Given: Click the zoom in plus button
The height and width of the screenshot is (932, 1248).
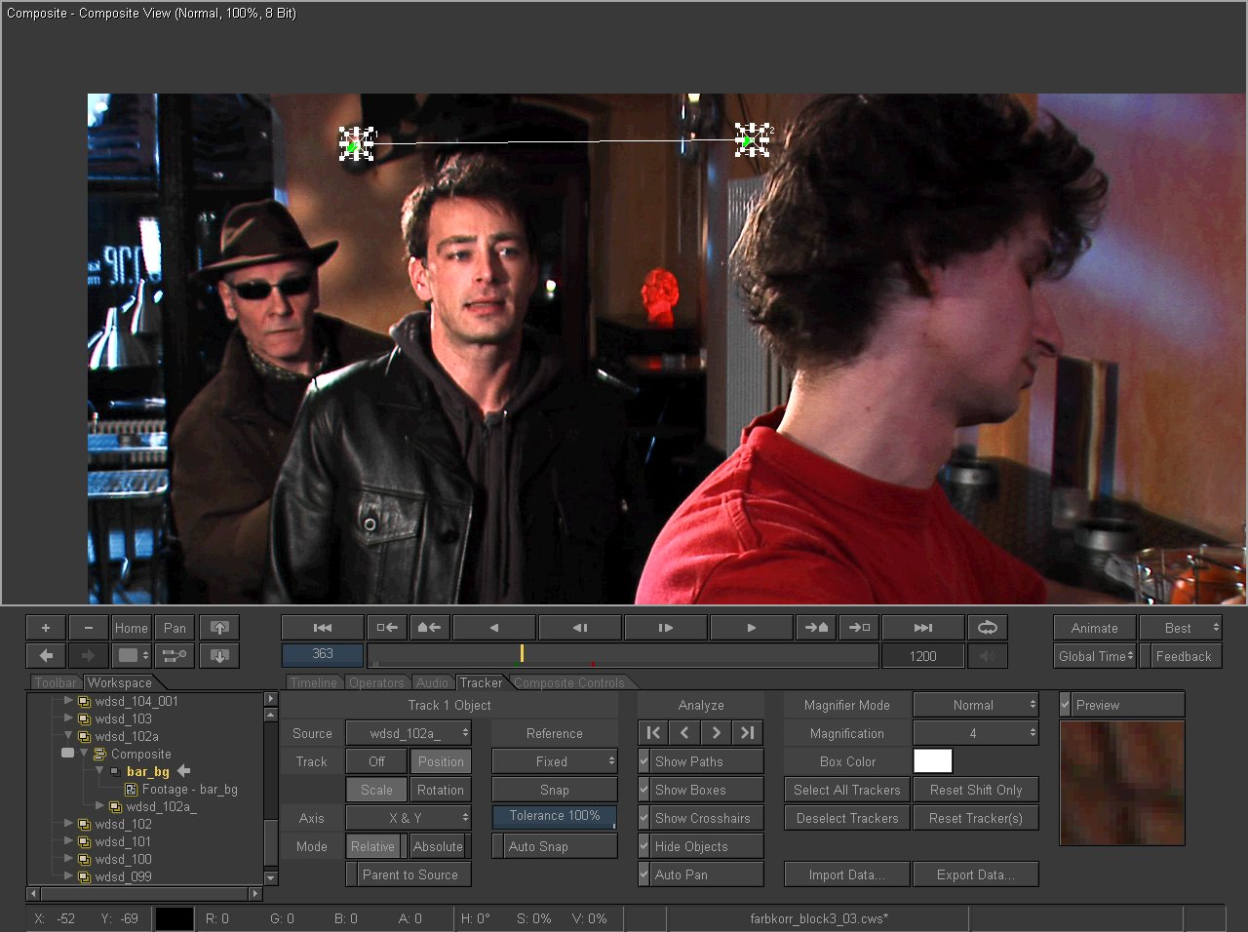Looking at the screenshot, I should [x=46, y=628].
